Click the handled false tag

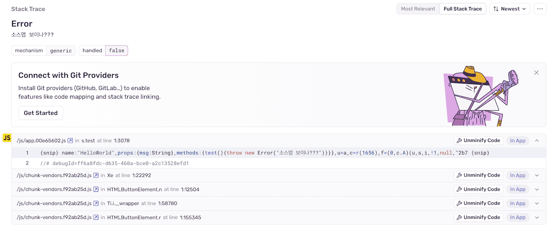click(103, 51)
